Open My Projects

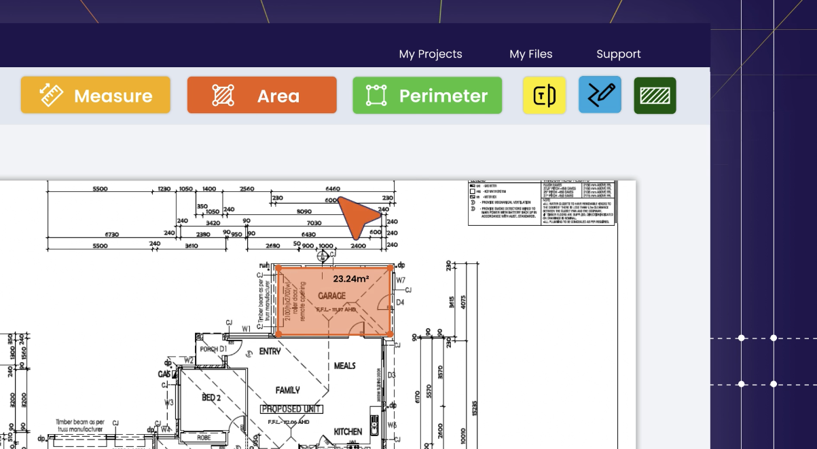[431, 54]
